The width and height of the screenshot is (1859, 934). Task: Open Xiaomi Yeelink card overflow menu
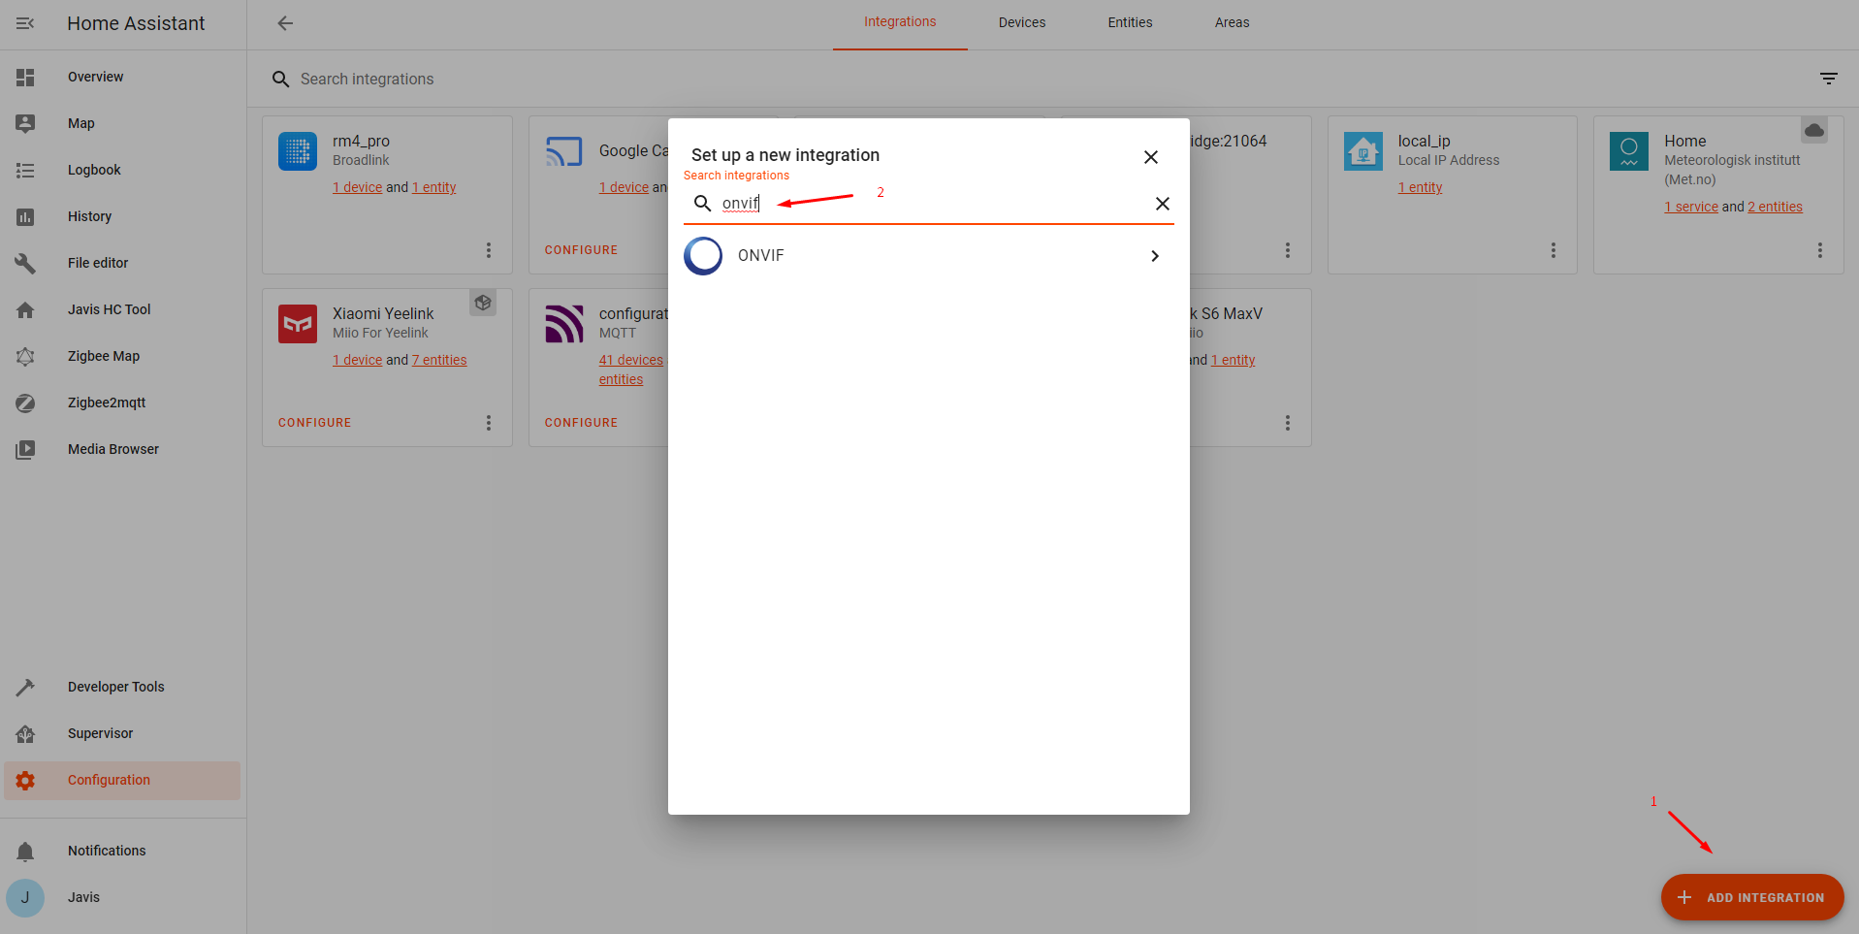[489, 423]
